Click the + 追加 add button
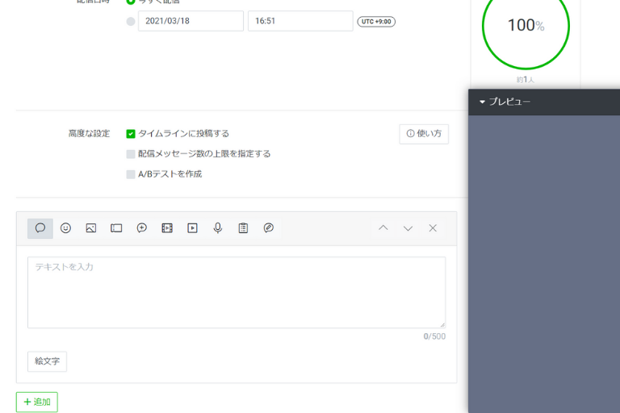This screenshot has height=413, width=620. tap(37, 402)
